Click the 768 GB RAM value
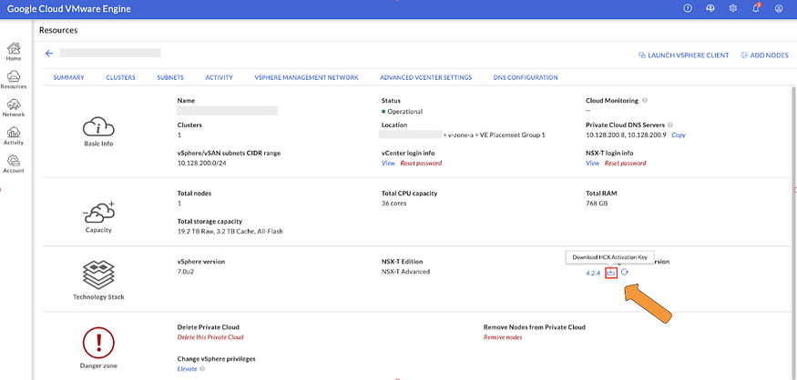The width and height of the screenshot is (797, 380). click(597, 204)
